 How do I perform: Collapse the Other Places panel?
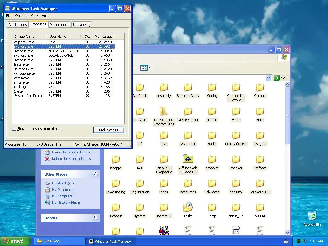pyautogui.click(x=95, y=174)
